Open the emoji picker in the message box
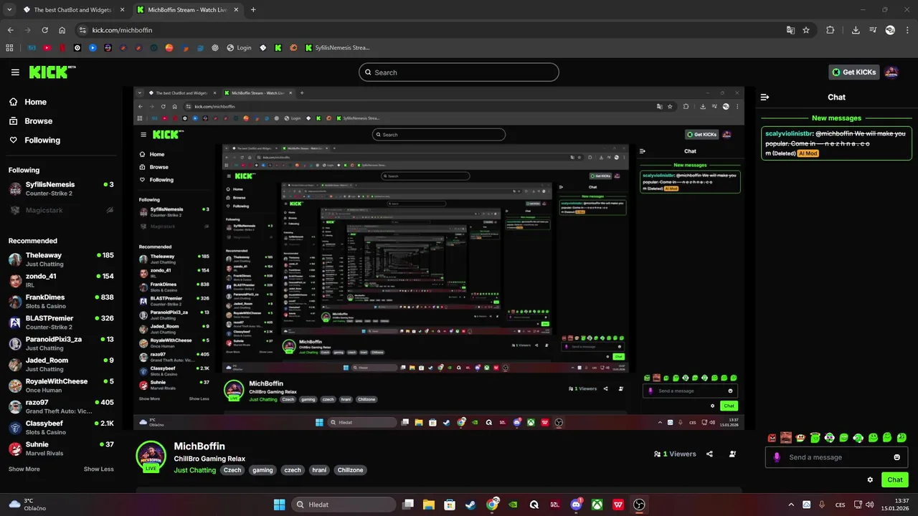The image size is (918, 516). tap(896, 457)
